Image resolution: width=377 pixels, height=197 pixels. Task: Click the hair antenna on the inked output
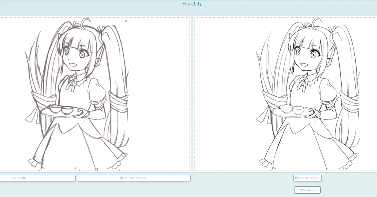pyautogui.click(x=314, y=23)
